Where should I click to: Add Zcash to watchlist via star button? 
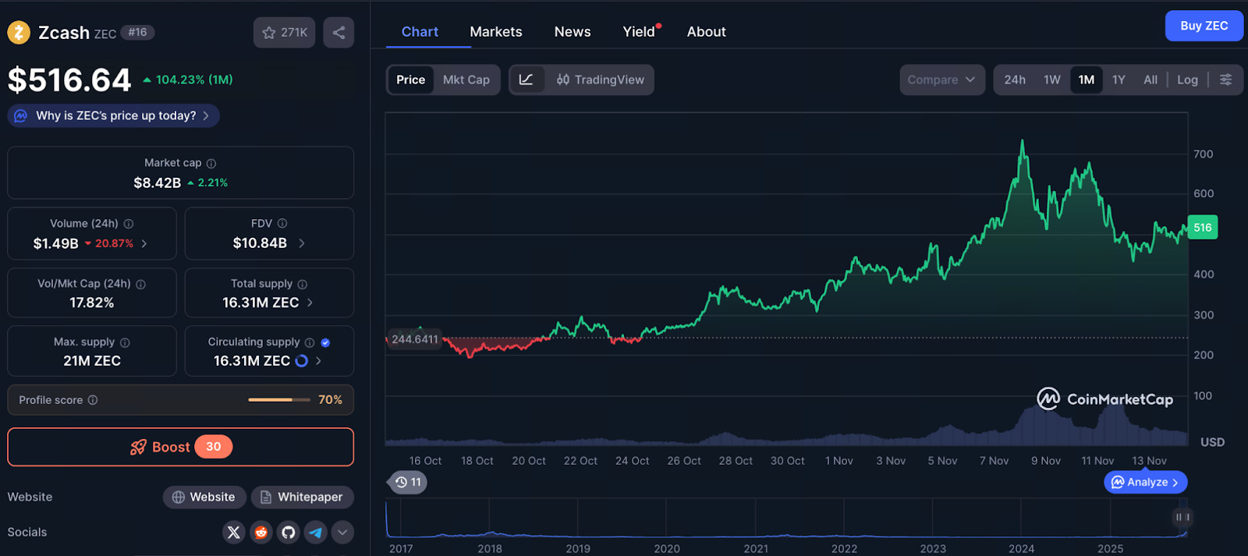tap(284, 33)
